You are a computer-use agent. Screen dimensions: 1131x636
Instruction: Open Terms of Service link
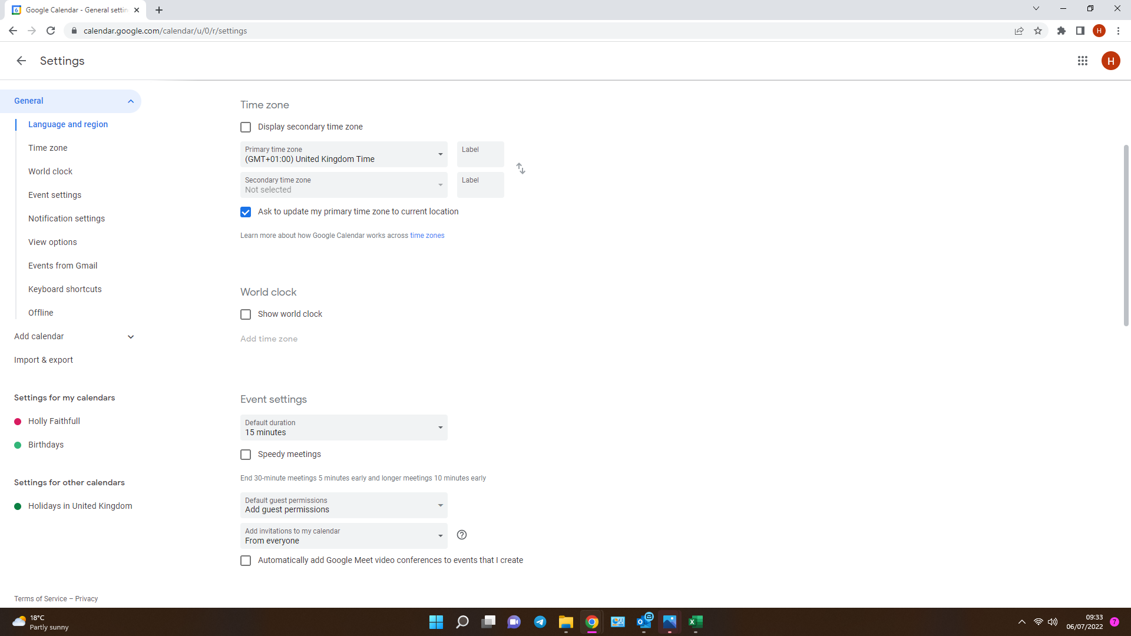click(x=41, y=599)
